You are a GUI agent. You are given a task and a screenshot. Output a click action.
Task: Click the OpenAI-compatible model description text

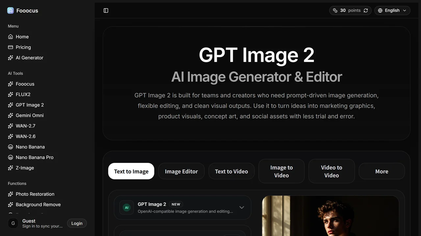click(x=186, y=211)
